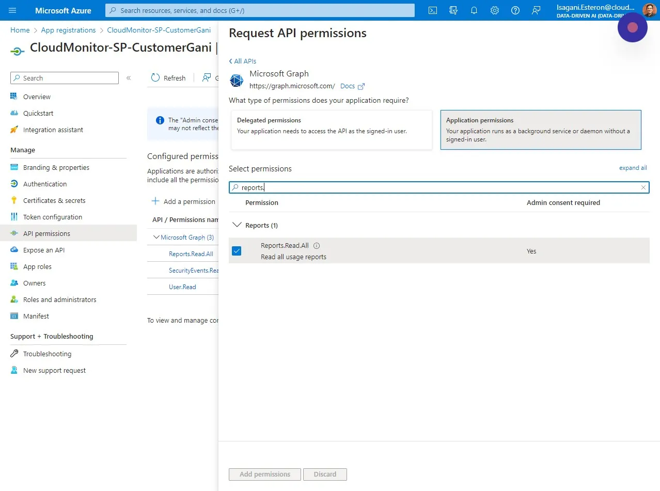The height and width of the screenshot is (491, 660).
Task: Click the Troubleshooting wrench icon
Action: click(x=14, y=354)
